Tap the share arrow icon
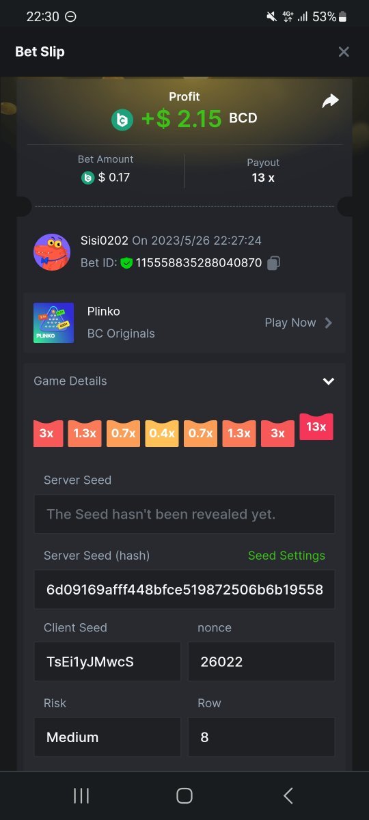 tap(331, 102)
